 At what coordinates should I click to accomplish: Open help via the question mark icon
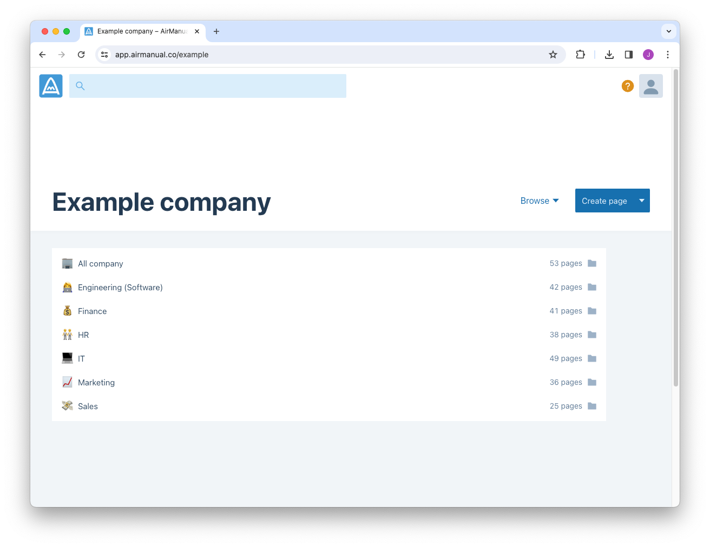point(627,85)
